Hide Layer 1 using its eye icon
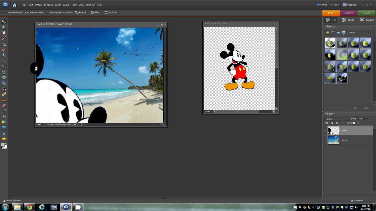 pos(325,140)
